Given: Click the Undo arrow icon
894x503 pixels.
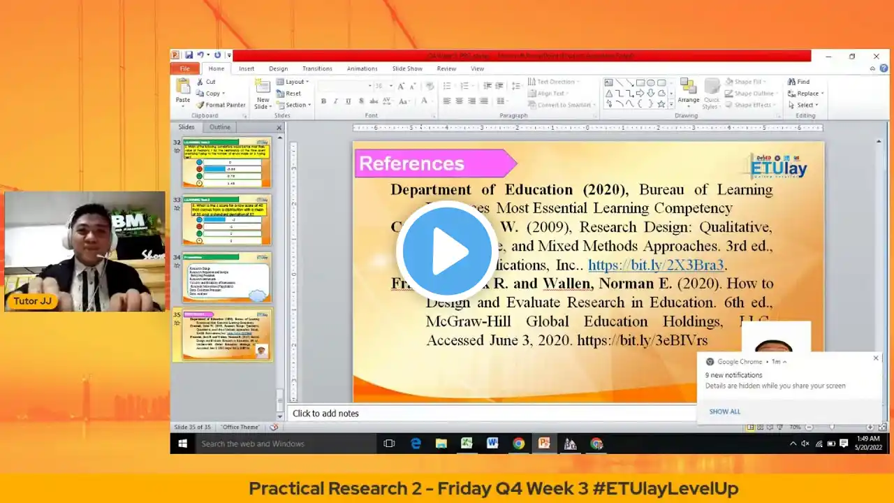Looking at the screenshot, I should pos(200,55).
